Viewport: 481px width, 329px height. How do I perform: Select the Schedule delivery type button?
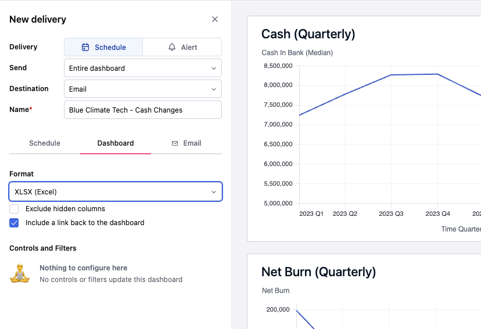103,47
